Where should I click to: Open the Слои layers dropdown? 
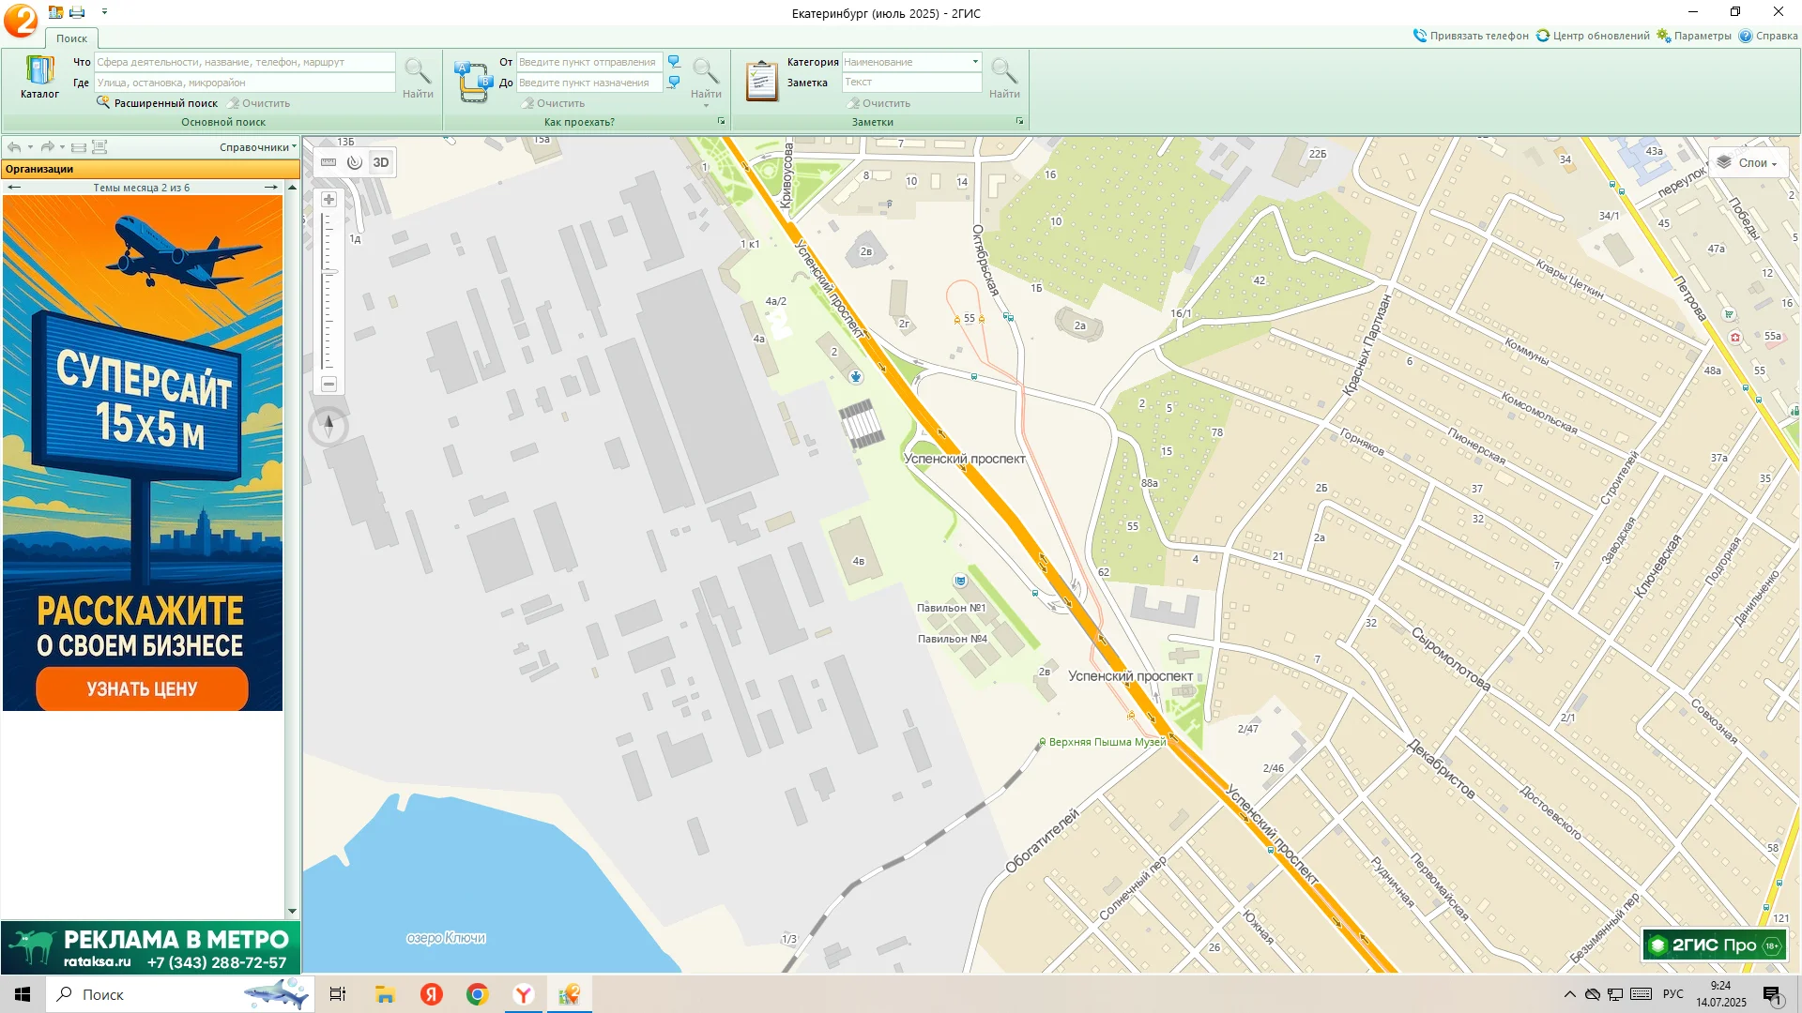click(x=1749, y=163)
